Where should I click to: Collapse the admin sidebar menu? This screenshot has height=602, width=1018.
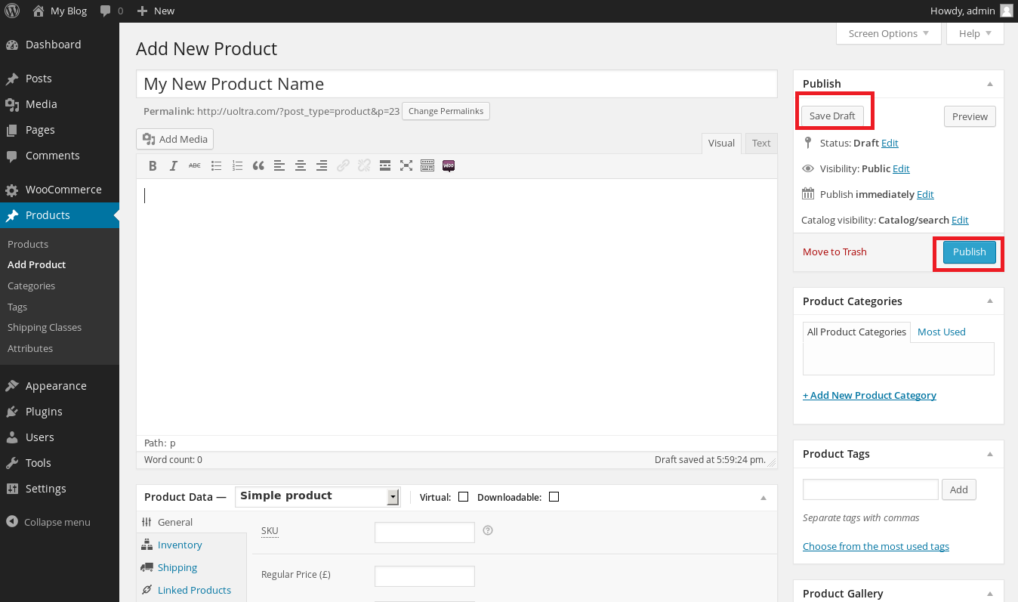click(x=48, y=522)
